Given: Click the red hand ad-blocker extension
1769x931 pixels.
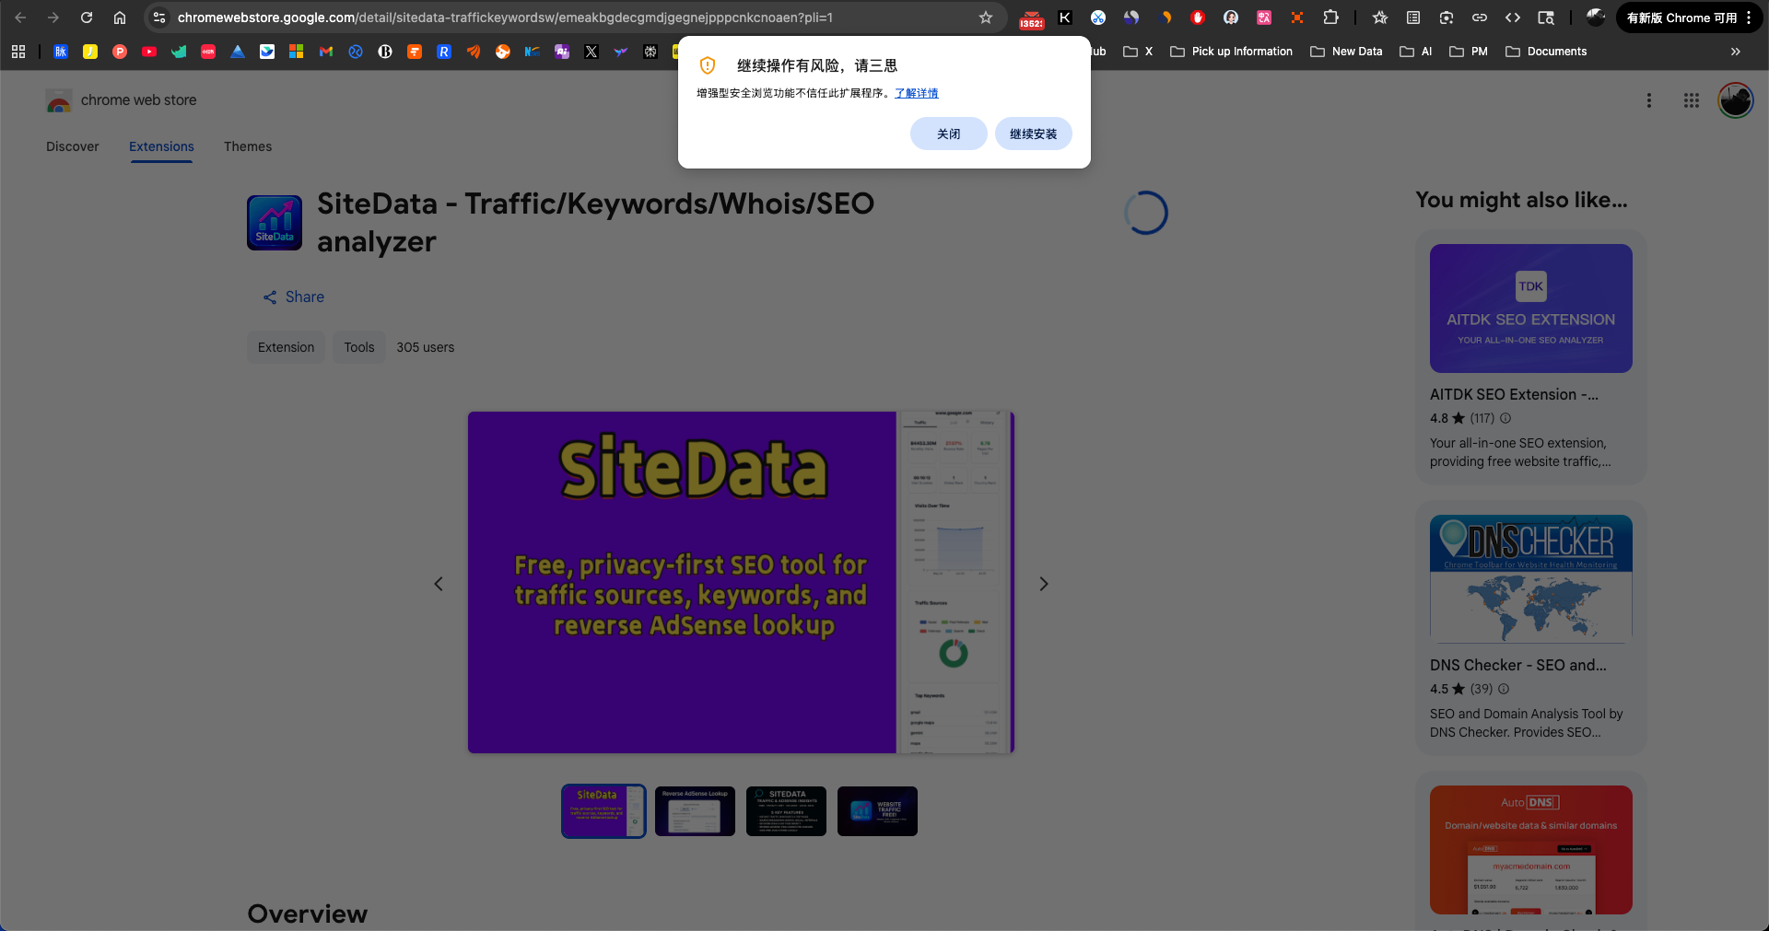Looking at the screenshot, I should tap(1198, 17).
